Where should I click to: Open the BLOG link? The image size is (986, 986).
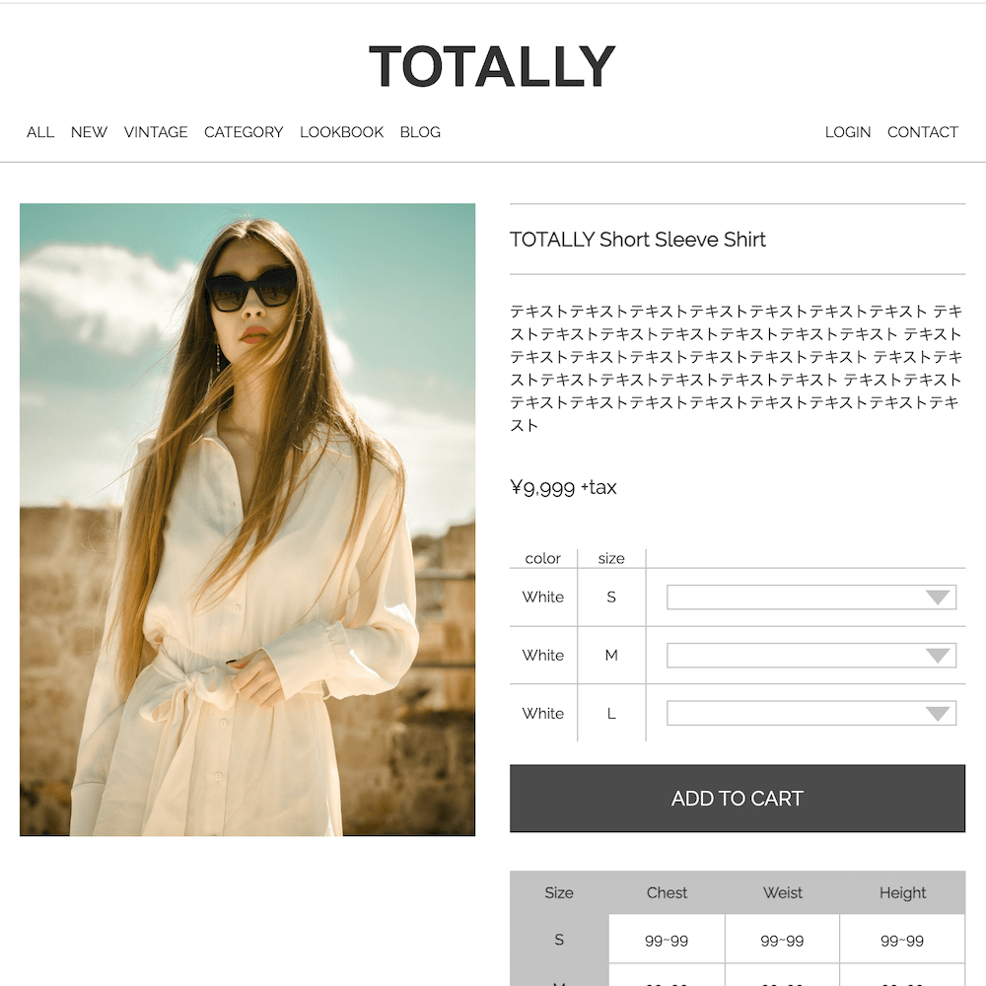coord(420,132)
